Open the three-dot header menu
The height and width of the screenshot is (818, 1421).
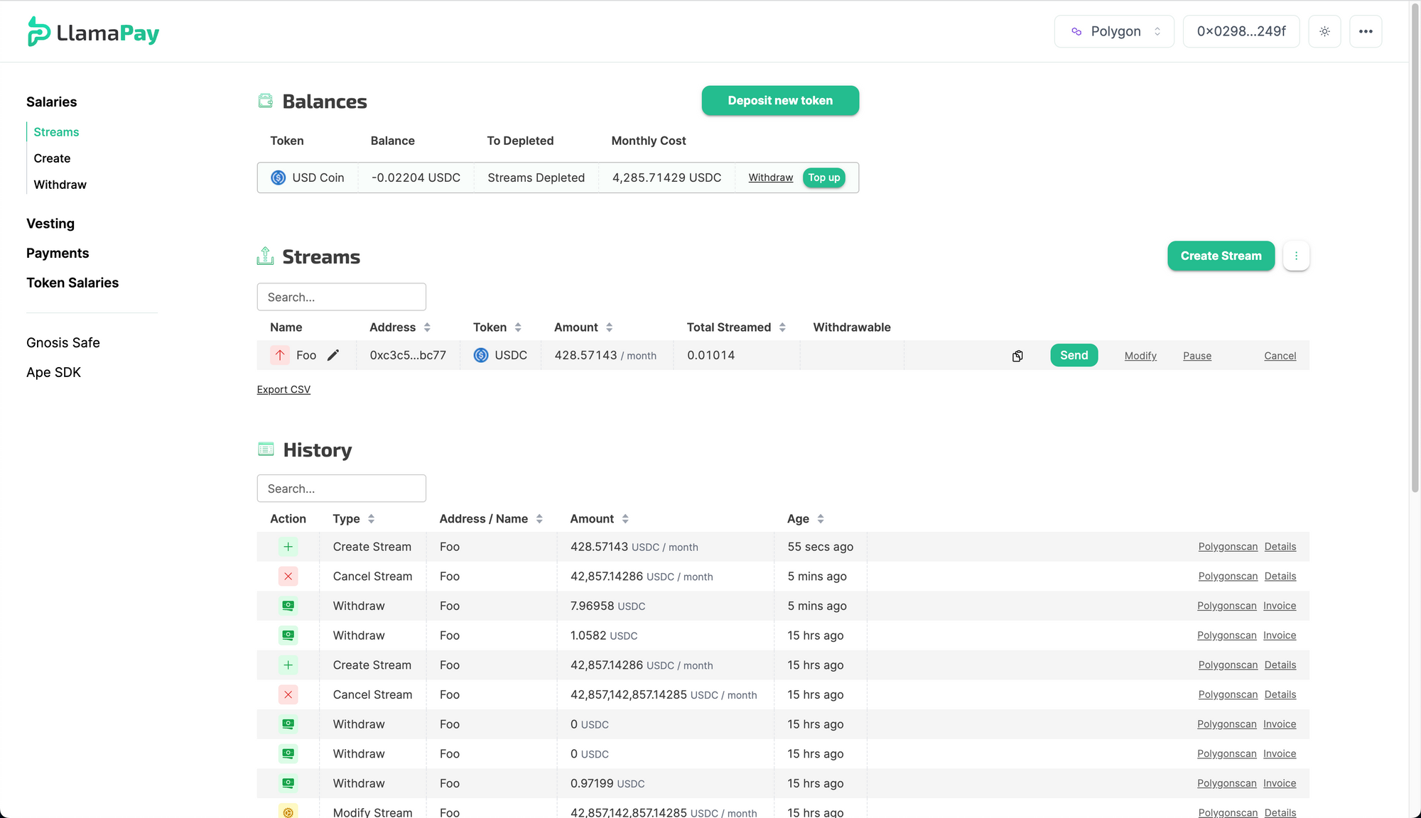1365,31
